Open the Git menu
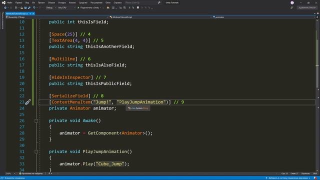Image resolution: width=320 pixels, height=180 pixels. (33, 2)
